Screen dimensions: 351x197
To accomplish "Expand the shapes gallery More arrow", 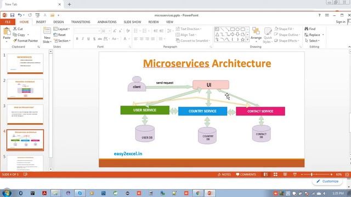I will click(247, 39).
